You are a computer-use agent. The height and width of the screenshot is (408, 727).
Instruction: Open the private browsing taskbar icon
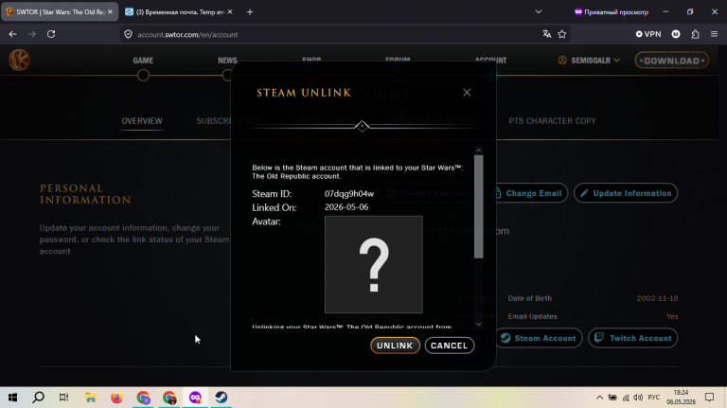195,398
